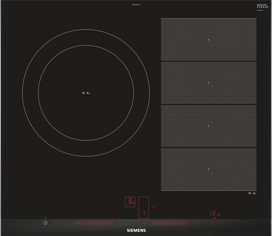Set a level on the right power slider
Viewport: 272px width, 236px height.
(x=175, y=223)
